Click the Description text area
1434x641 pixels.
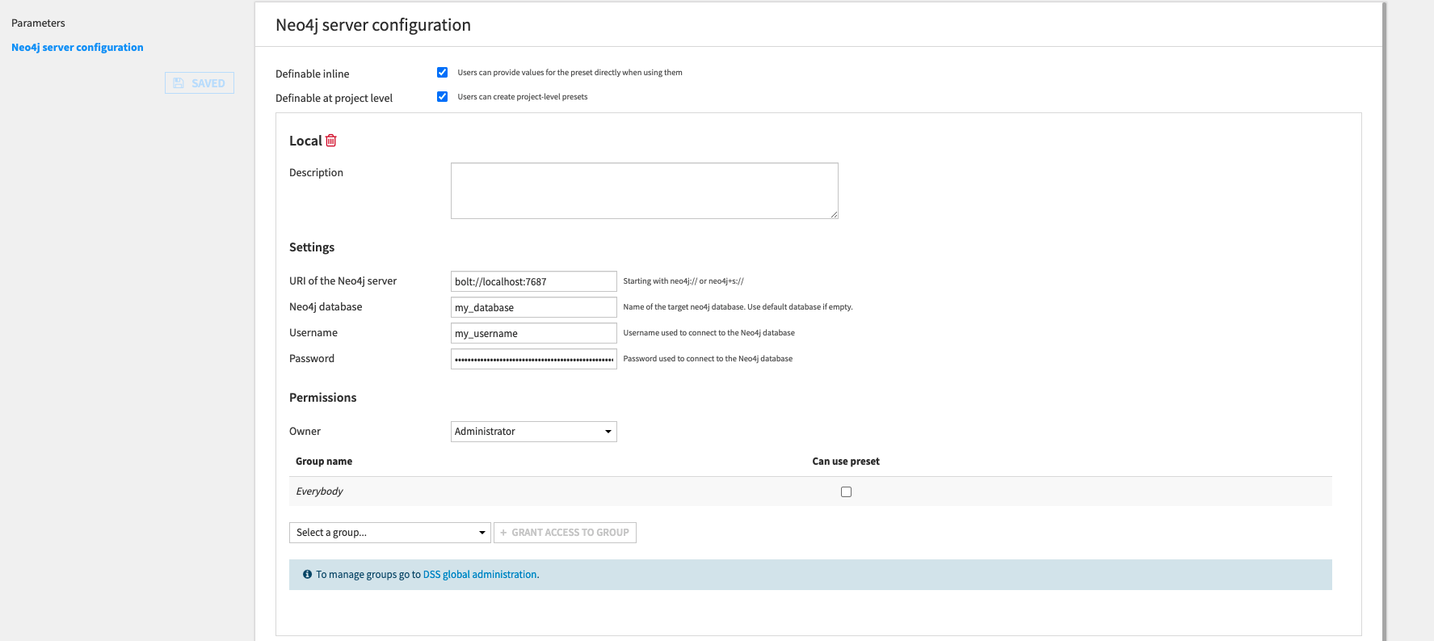point(643,191)
